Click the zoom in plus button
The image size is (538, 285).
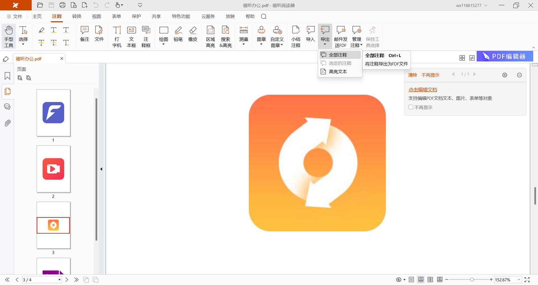(x=491, y=280)
